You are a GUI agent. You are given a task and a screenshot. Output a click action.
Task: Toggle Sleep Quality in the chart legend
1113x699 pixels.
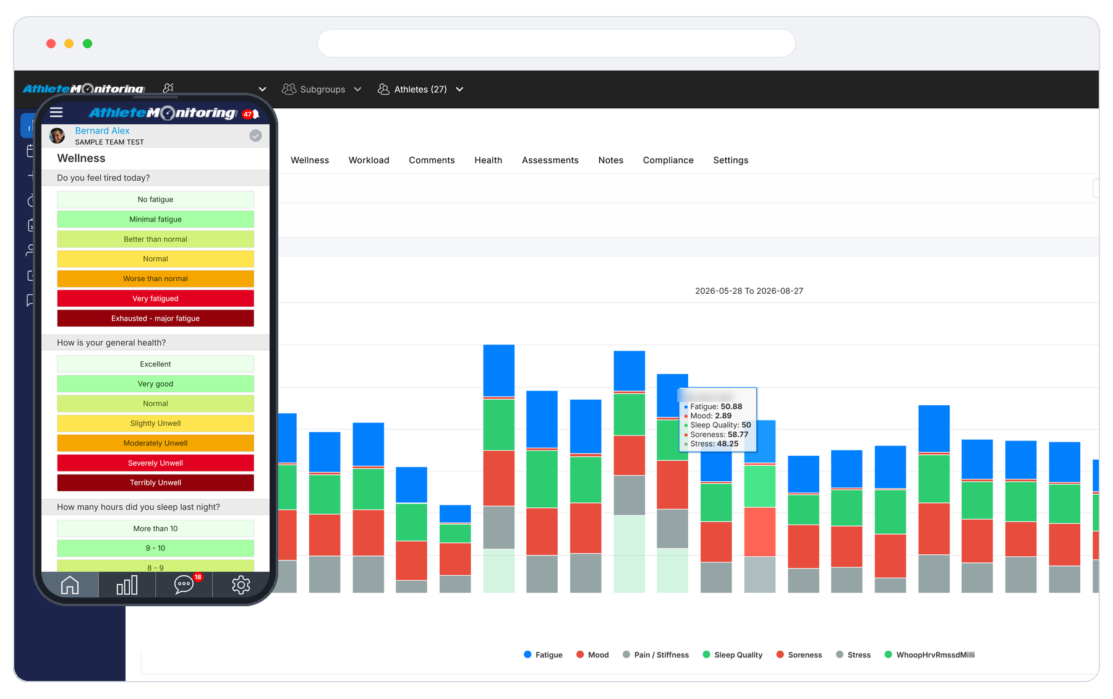tap(732, 654)
